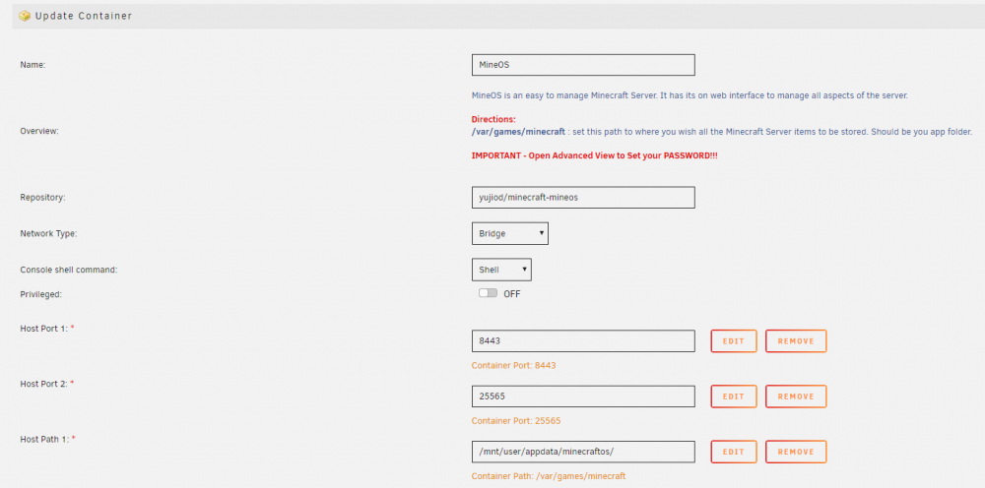
Task: Click the Host Port 2 field 25565
Action: coord(583,396)
